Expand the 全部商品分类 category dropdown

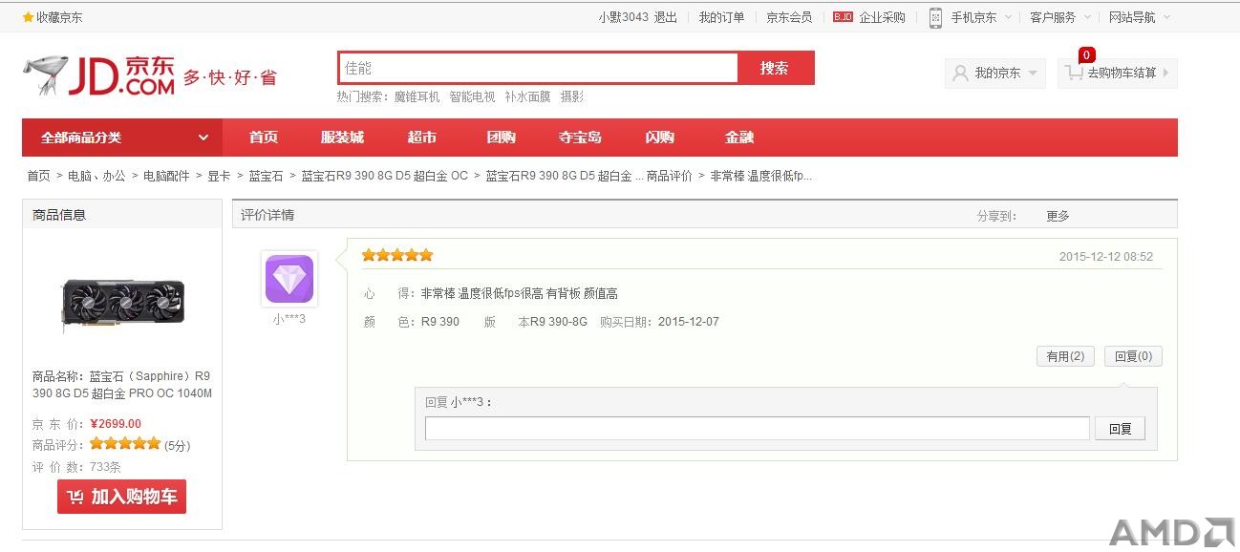(122, 138)
